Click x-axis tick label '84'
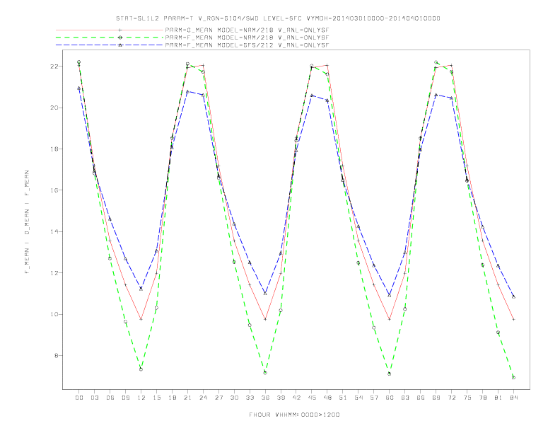This screenshot has height=433, width=560. [x=514, y=398]
